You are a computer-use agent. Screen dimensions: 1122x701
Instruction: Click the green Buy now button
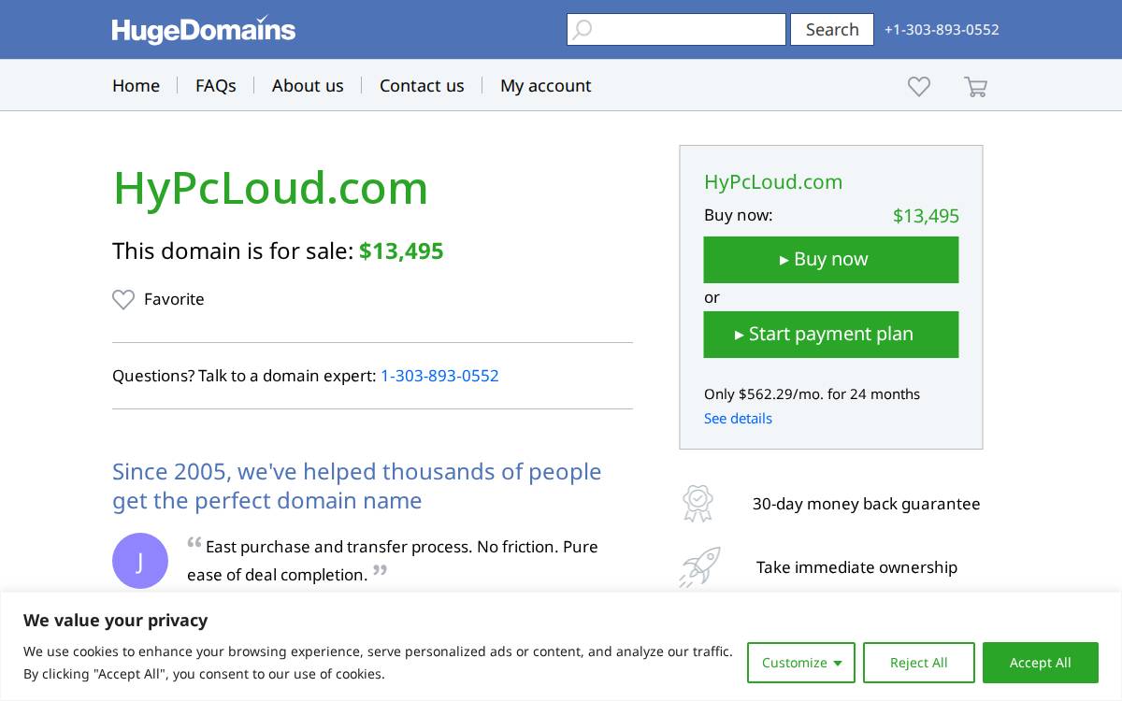click(x=831, y=260)
